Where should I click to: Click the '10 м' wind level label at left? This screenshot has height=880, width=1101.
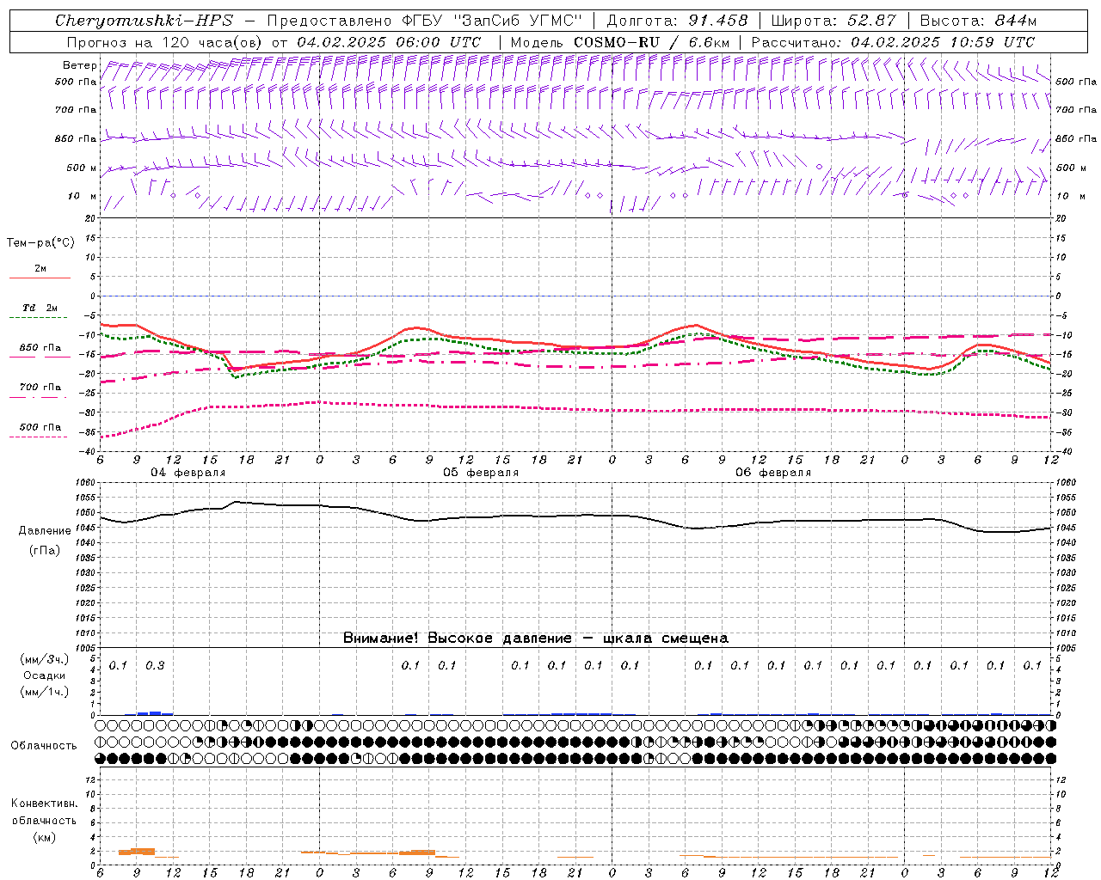(83, 197)
